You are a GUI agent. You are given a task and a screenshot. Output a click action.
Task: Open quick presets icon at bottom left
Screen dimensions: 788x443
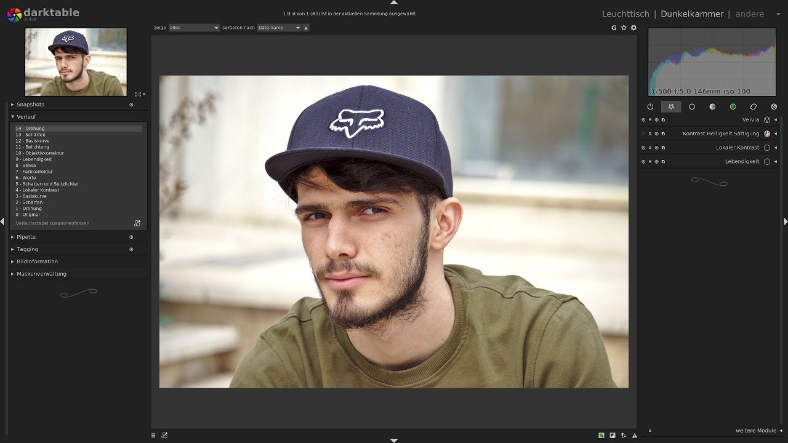153,435
